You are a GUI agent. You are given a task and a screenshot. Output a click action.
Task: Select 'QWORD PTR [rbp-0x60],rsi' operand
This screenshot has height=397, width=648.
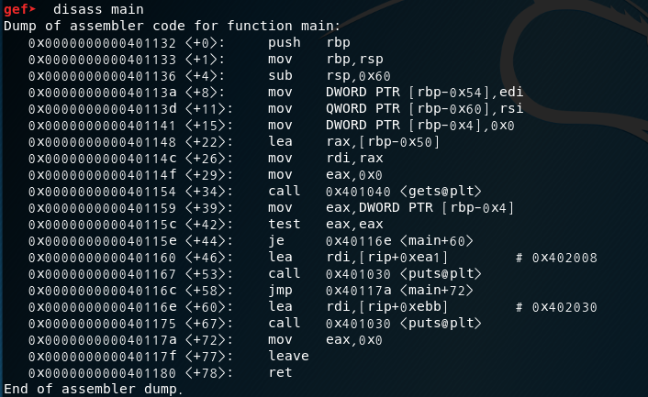(424, 108)
